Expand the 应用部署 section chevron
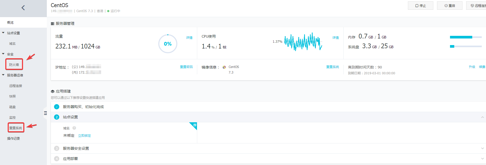 pos(482,159)
